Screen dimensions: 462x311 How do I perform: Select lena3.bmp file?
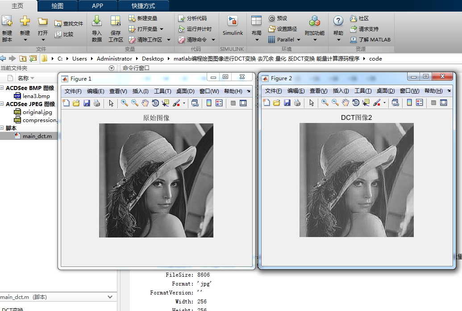coord(32,96)
